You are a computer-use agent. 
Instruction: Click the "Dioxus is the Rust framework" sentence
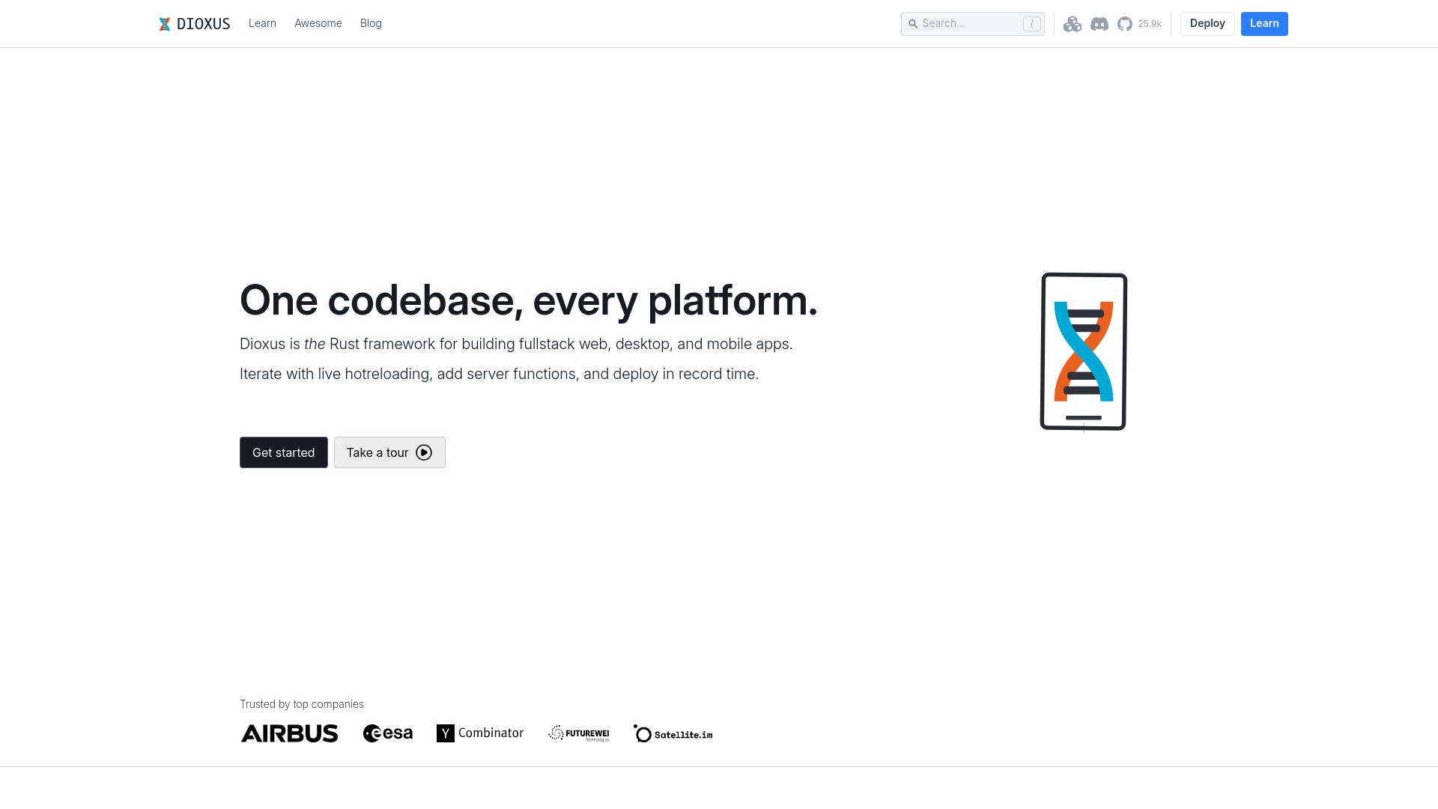click(516, 344)
